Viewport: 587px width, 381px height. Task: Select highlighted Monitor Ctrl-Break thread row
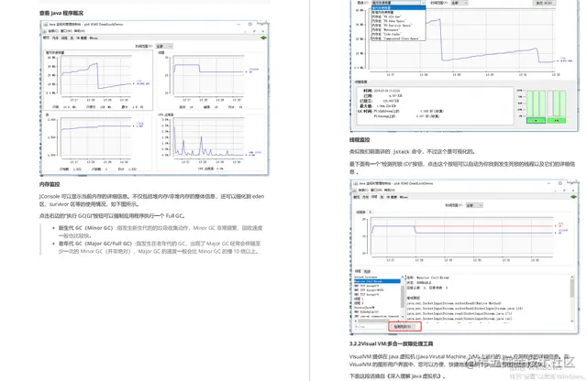pos(377,281)
